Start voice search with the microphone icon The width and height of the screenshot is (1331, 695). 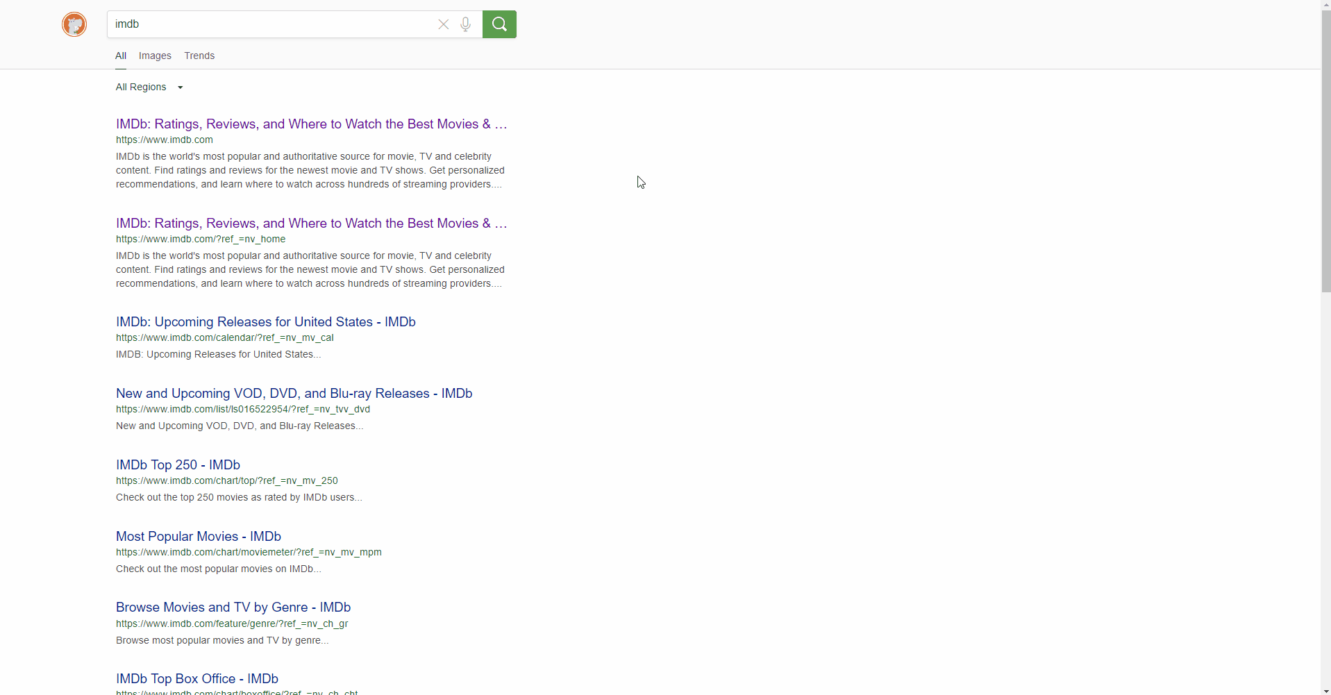(x=466, y=24)
